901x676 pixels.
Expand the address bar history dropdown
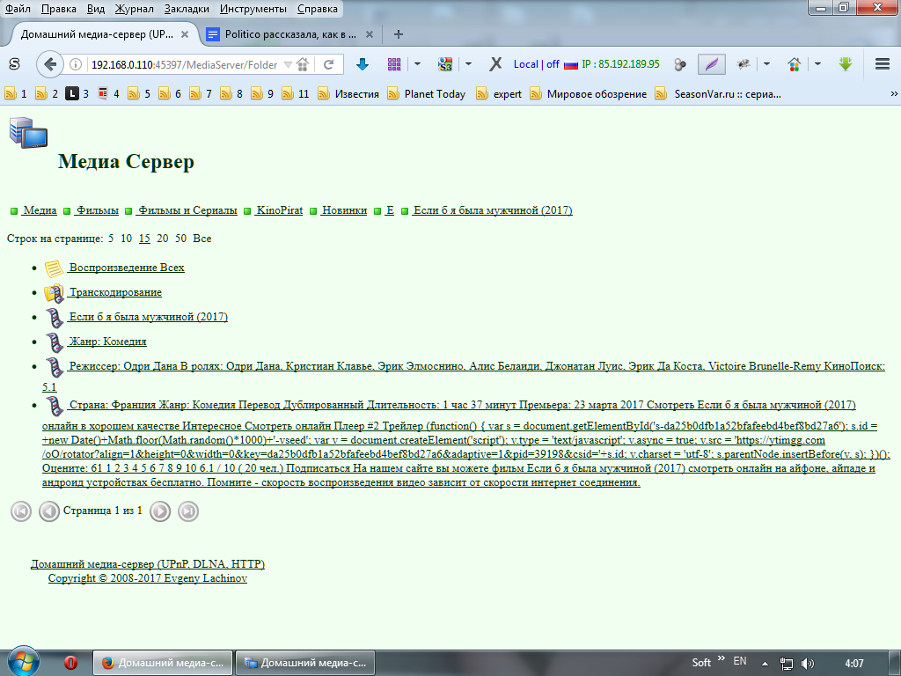[x=287, y=64]
